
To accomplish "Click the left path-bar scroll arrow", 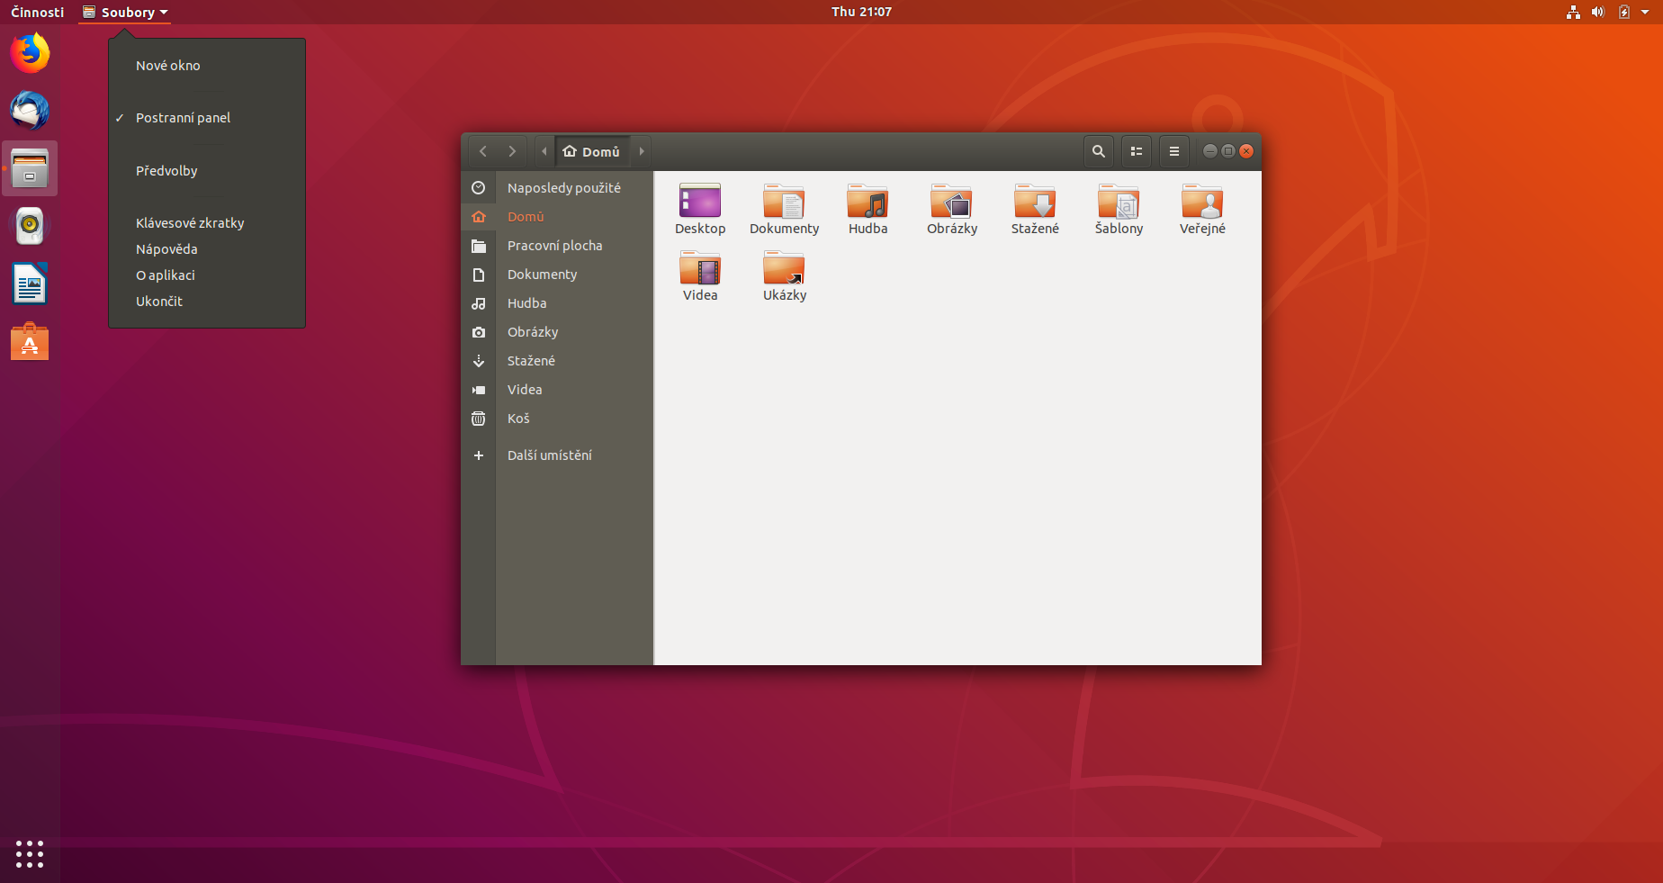I will click(544, 151).
